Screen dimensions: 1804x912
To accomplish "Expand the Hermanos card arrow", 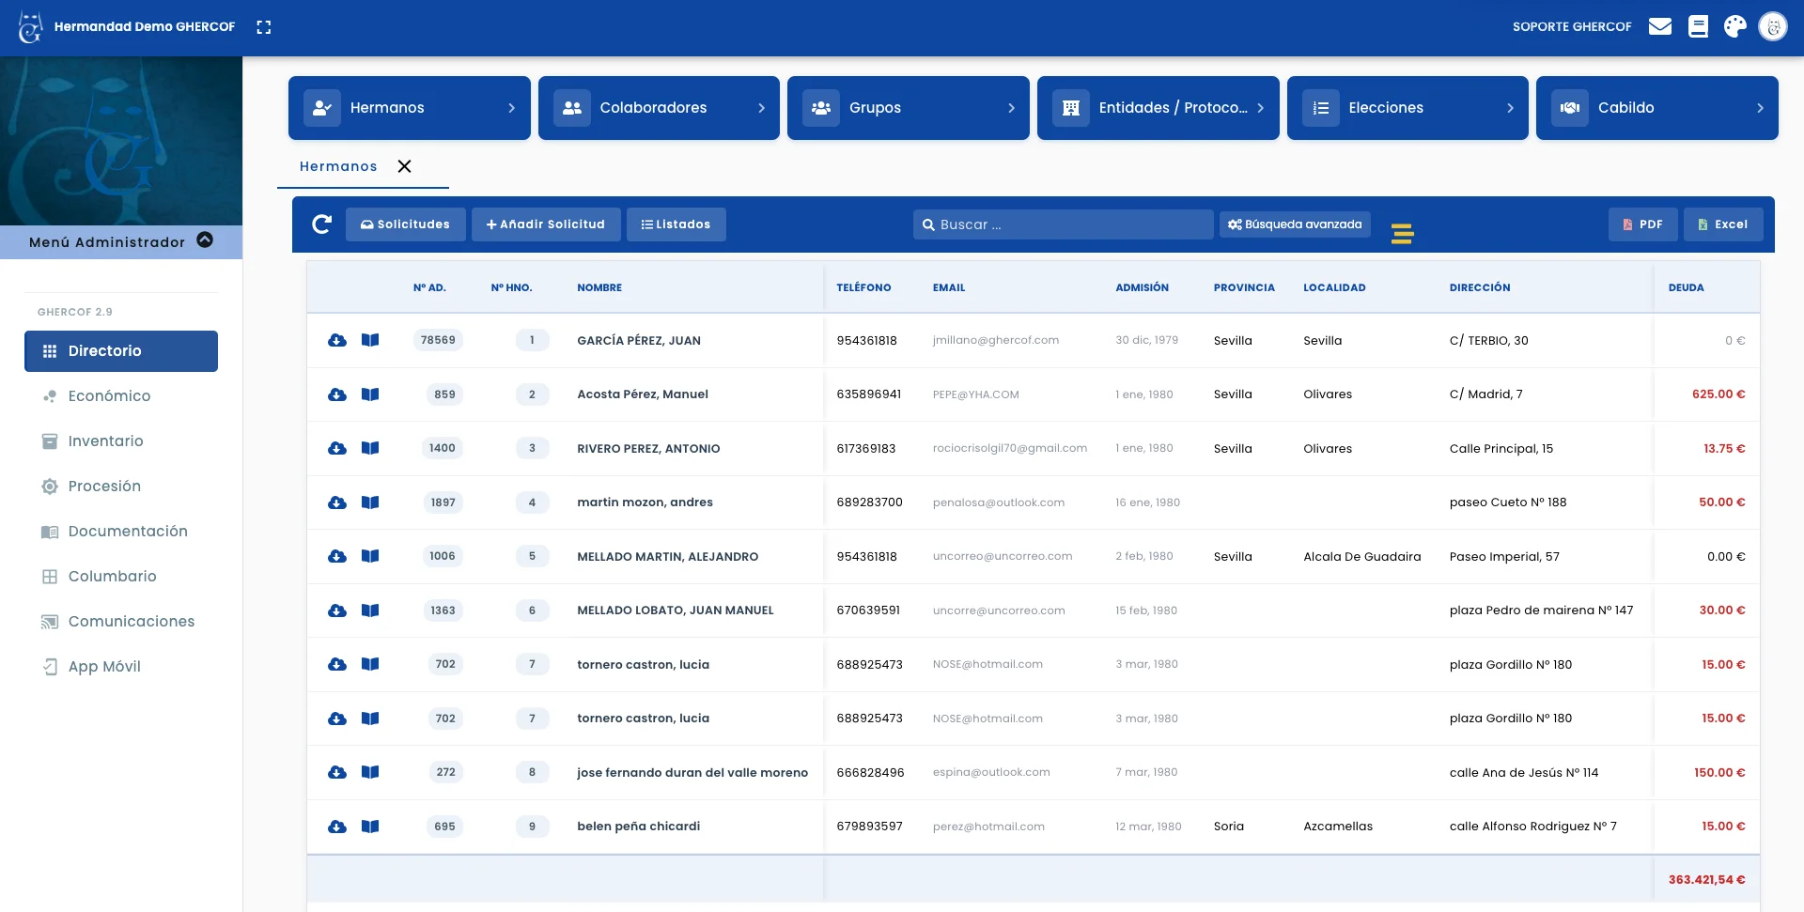I will pyautogui.click(x=511, y=108).
